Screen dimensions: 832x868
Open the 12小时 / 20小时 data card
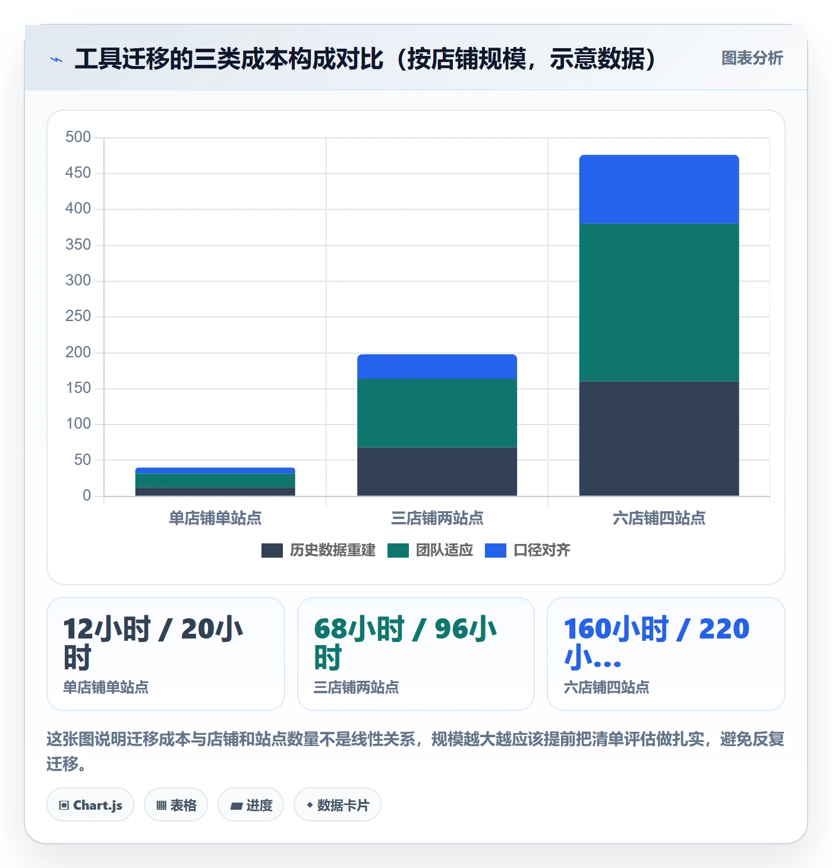coord(166,654)
